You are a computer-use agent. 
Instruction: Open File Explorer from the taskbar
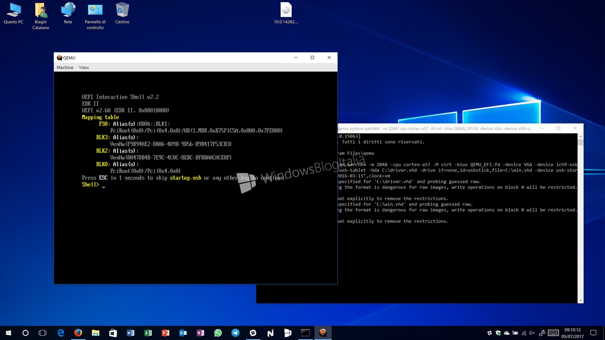point(95,333)
